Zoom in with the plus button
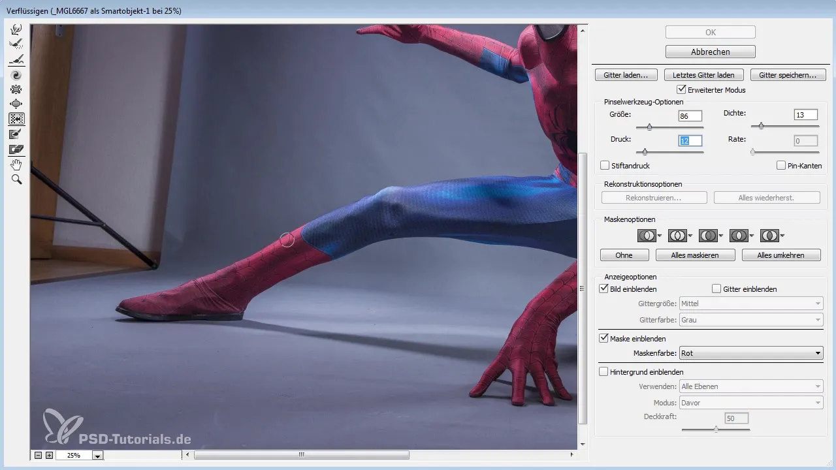This screenshot has width=836, height=470. point(49,455)
